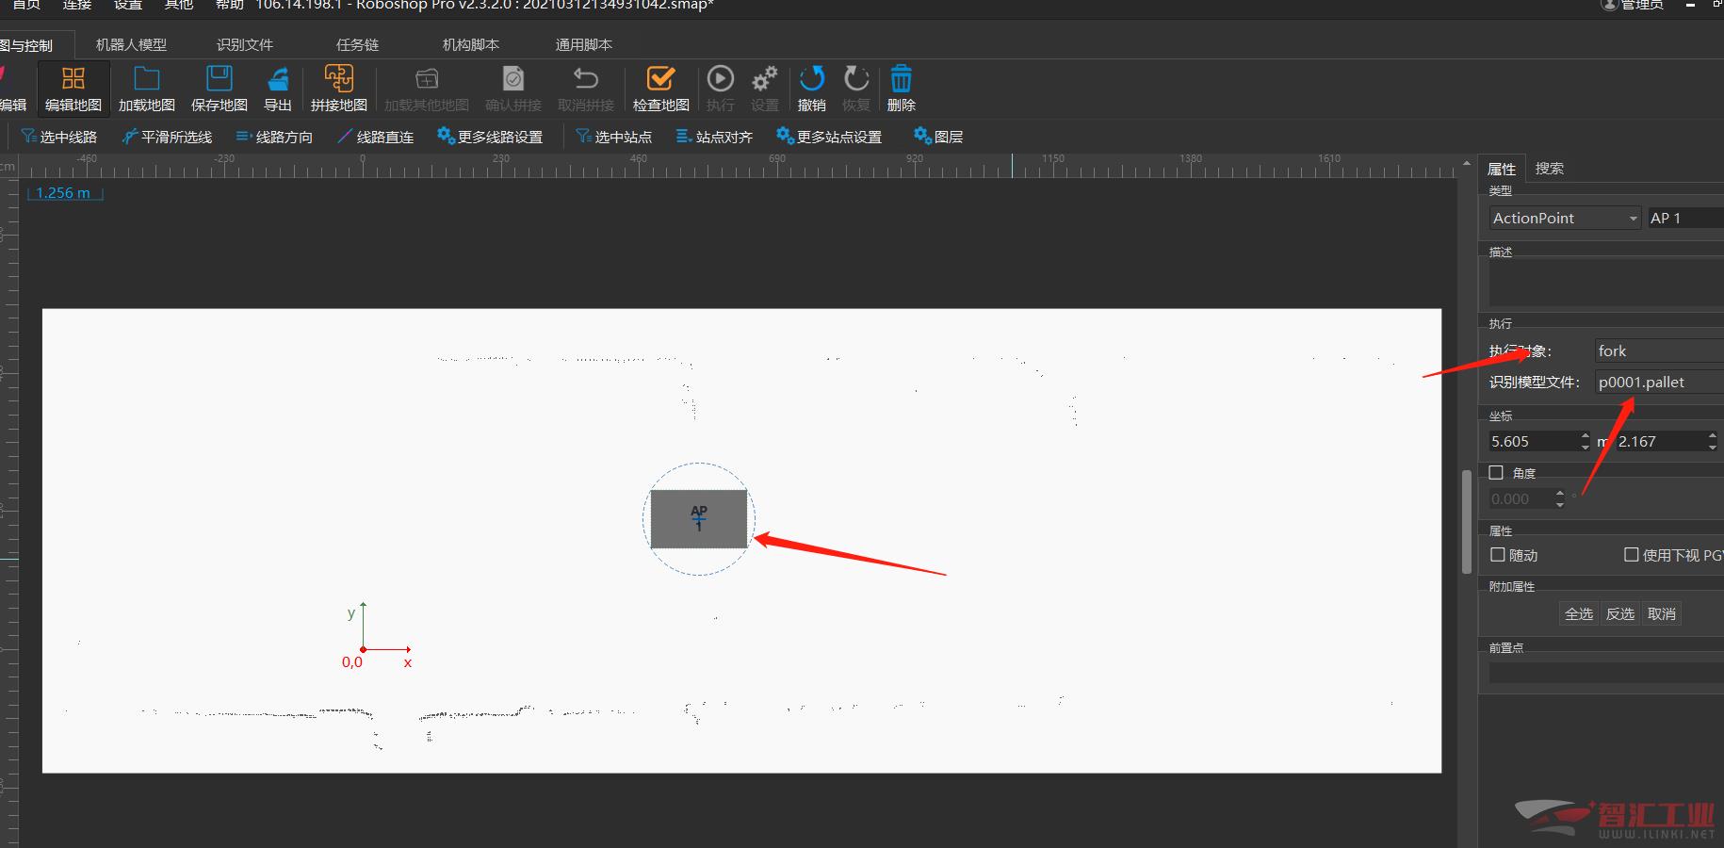The image size is (1724, 848).
Task: Decrease the X coordinate 5.605 stepper
Action: tap(1586, 447)
